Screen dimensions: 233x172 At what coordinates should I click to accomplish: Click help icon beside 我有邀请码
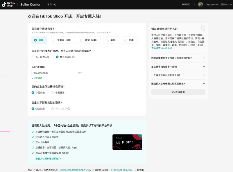point(73,57)
